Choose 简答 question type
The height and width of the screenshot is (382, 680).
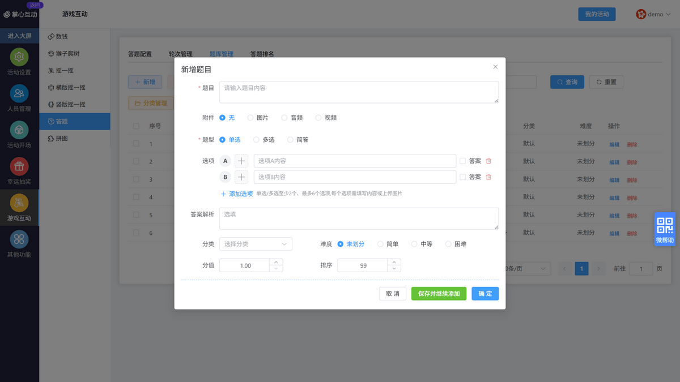tap(290, 140)
